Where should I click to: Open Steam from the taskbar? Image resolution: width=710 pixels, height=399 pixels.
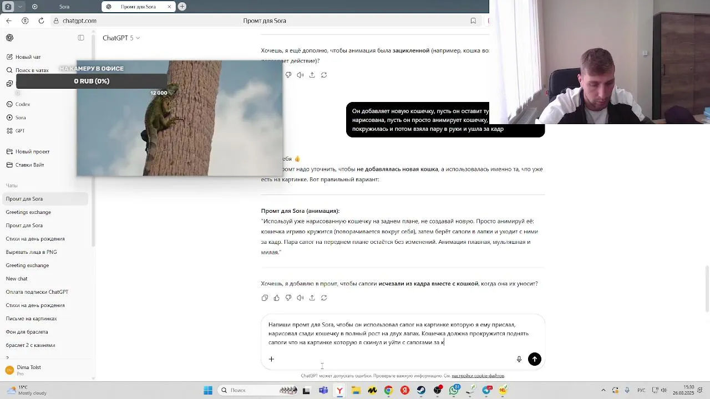coord(421,390)
